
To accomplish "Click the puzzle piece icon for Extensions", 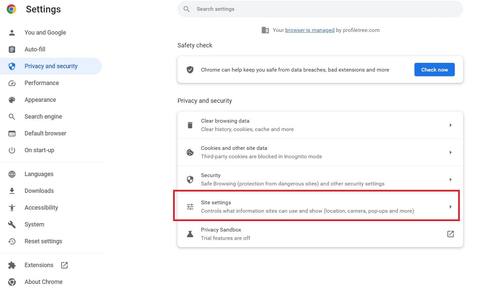I will (12, 265).
